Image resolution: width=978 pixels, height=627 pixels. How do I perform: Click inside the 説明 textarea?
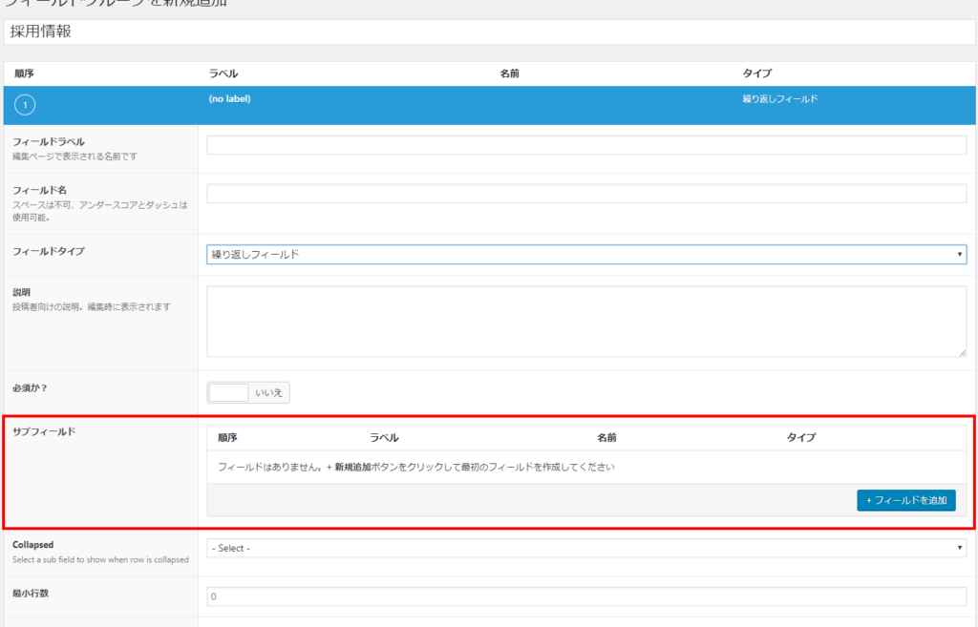point(586,322)
